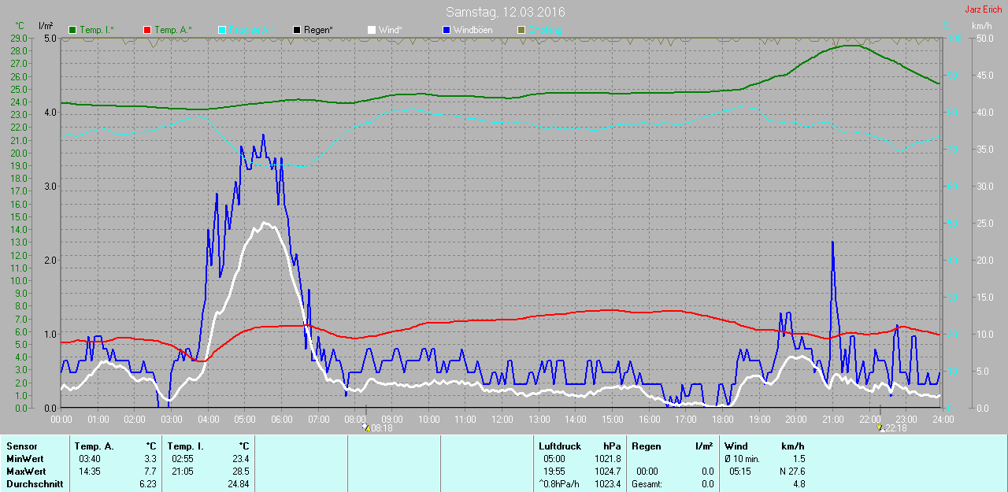This screenshot has height=492, width=1008.
Task: Click the 'km/h' right axis unit label
Action: tap(982, 26)
